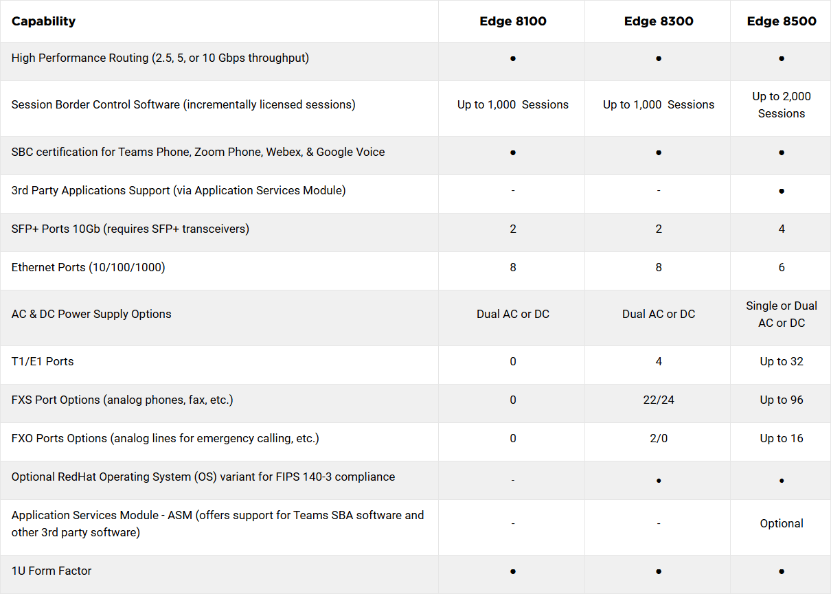Click the Edge 8300 column header

point(658,21)
